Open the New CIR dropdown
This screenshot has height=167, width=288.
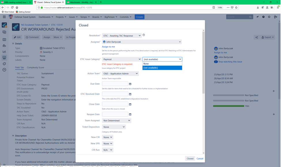[x=108, y=137]
